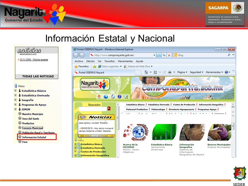Open the Favoritos star button

[81, 66]
